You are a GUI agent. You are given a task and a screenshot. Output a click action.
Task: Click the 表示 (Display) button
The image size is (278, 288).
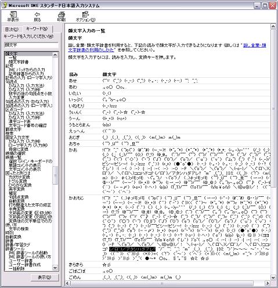tap(45, 278)
